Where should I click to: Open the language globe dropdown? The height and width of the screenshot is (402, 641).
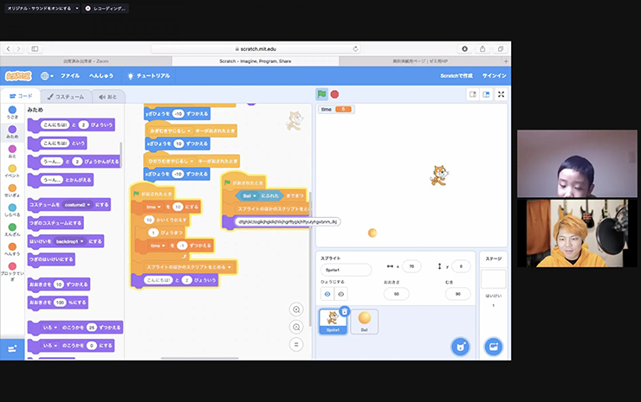[46, 75]
